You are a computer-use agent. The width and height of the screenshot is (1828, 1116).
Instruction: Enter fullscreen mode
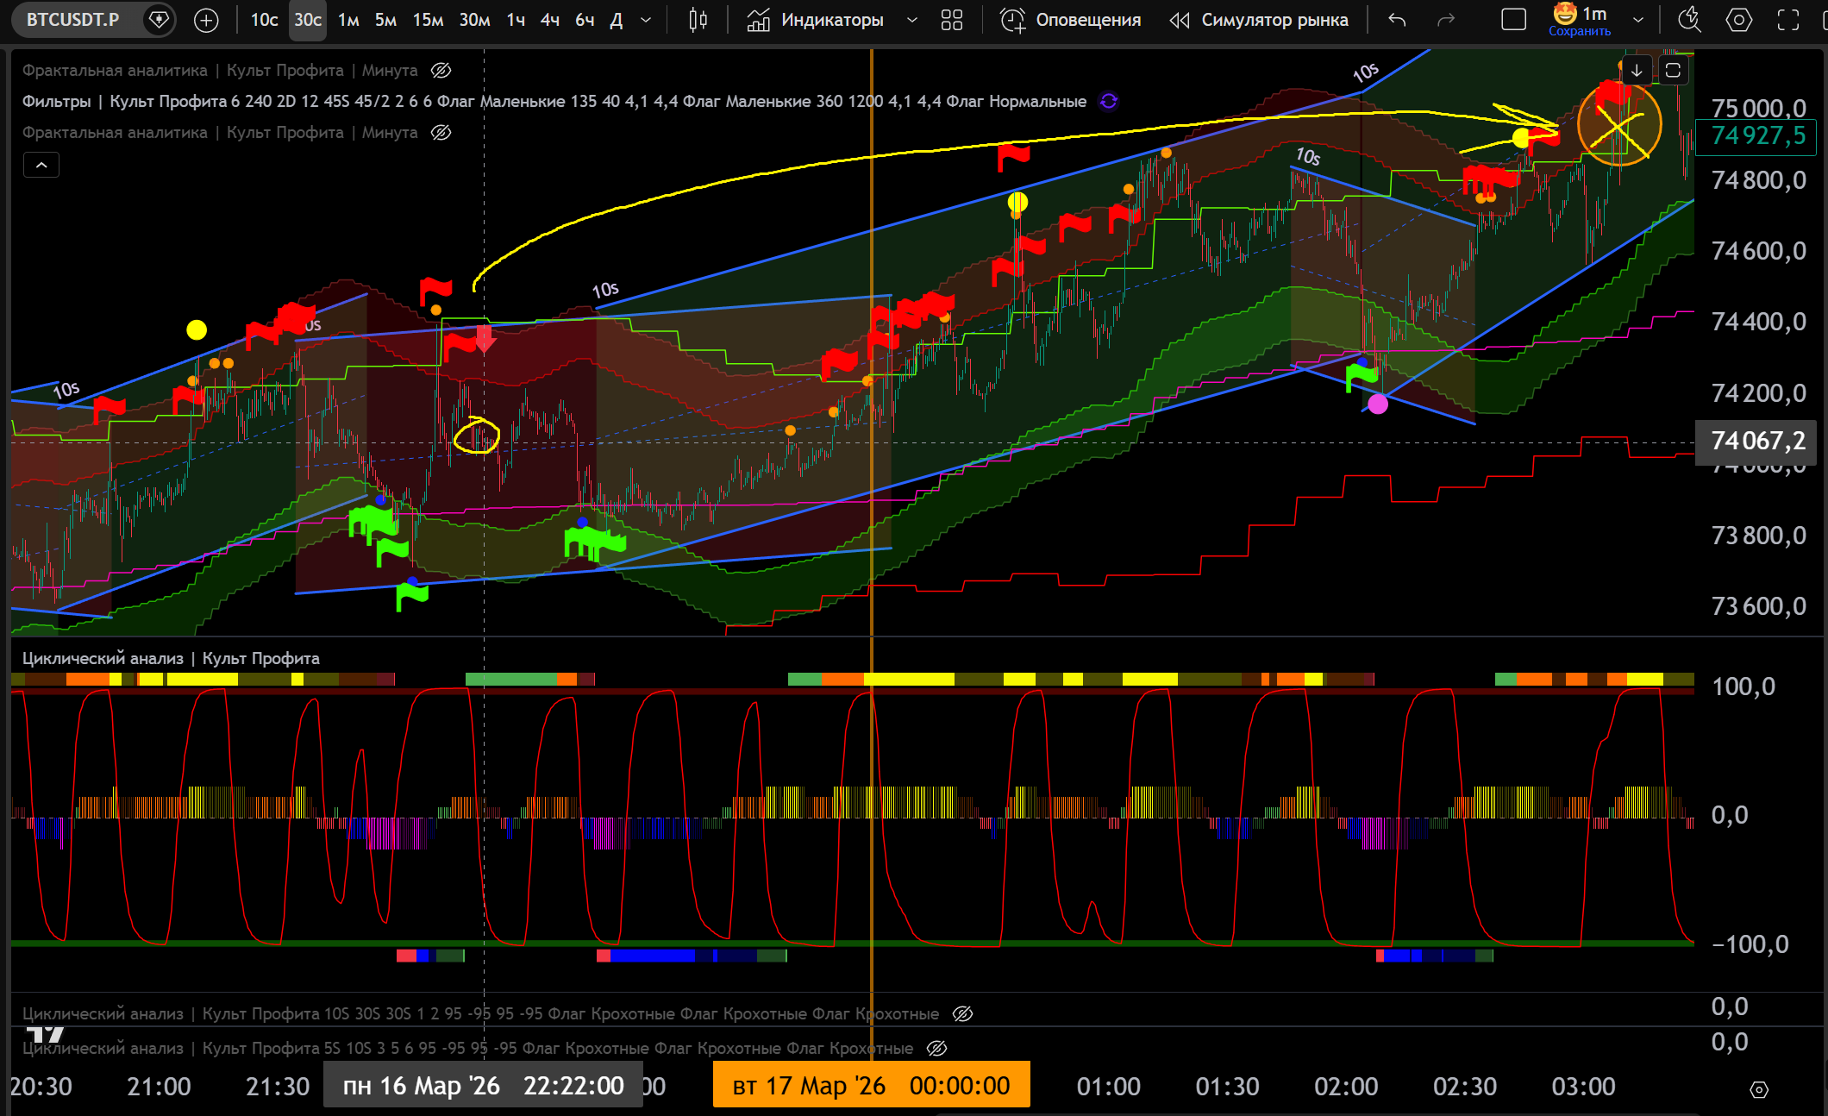pos(1788,20)
